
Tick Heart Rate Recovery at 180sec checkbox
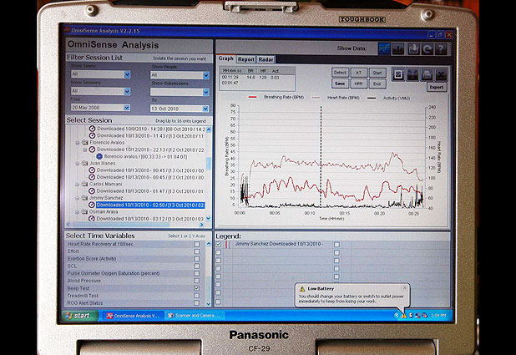tap(196, 245)
